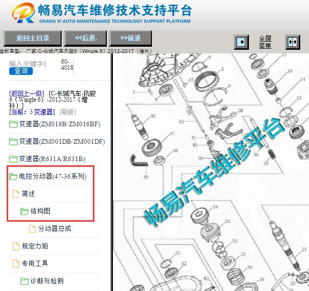Click the blue 查询 search button
The image size is (309, 291).
21,71
